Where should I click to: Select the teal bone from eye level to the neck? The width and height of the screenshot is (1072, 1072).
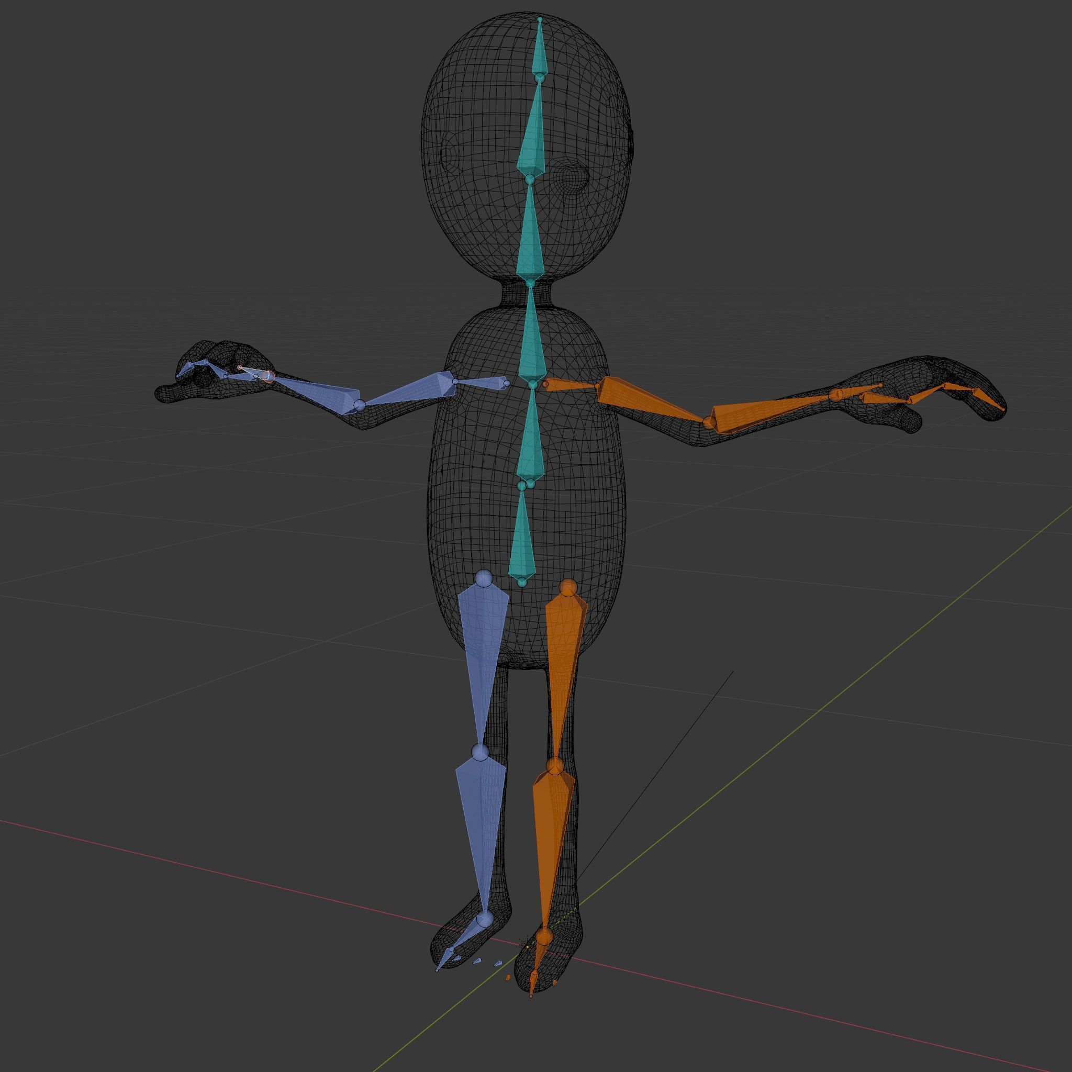coord(530,233)
